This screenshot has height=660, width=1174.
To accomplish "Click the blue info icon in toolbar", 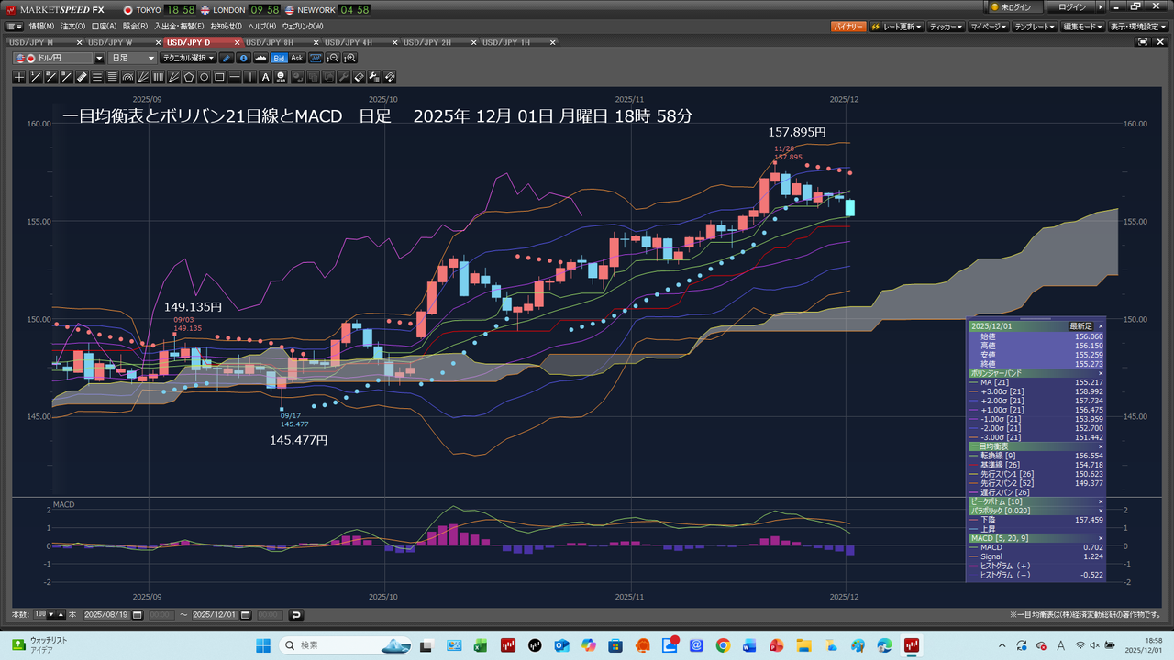I will [243, 58].
